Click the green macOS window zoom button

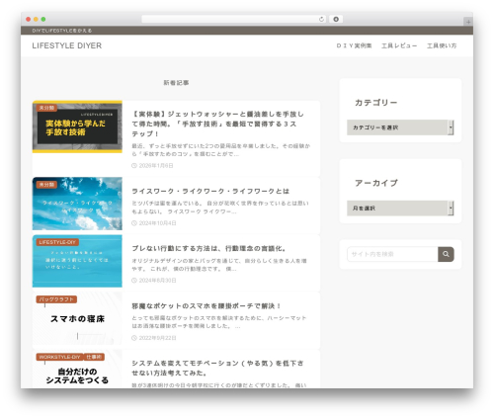click(x=43, y=19)
